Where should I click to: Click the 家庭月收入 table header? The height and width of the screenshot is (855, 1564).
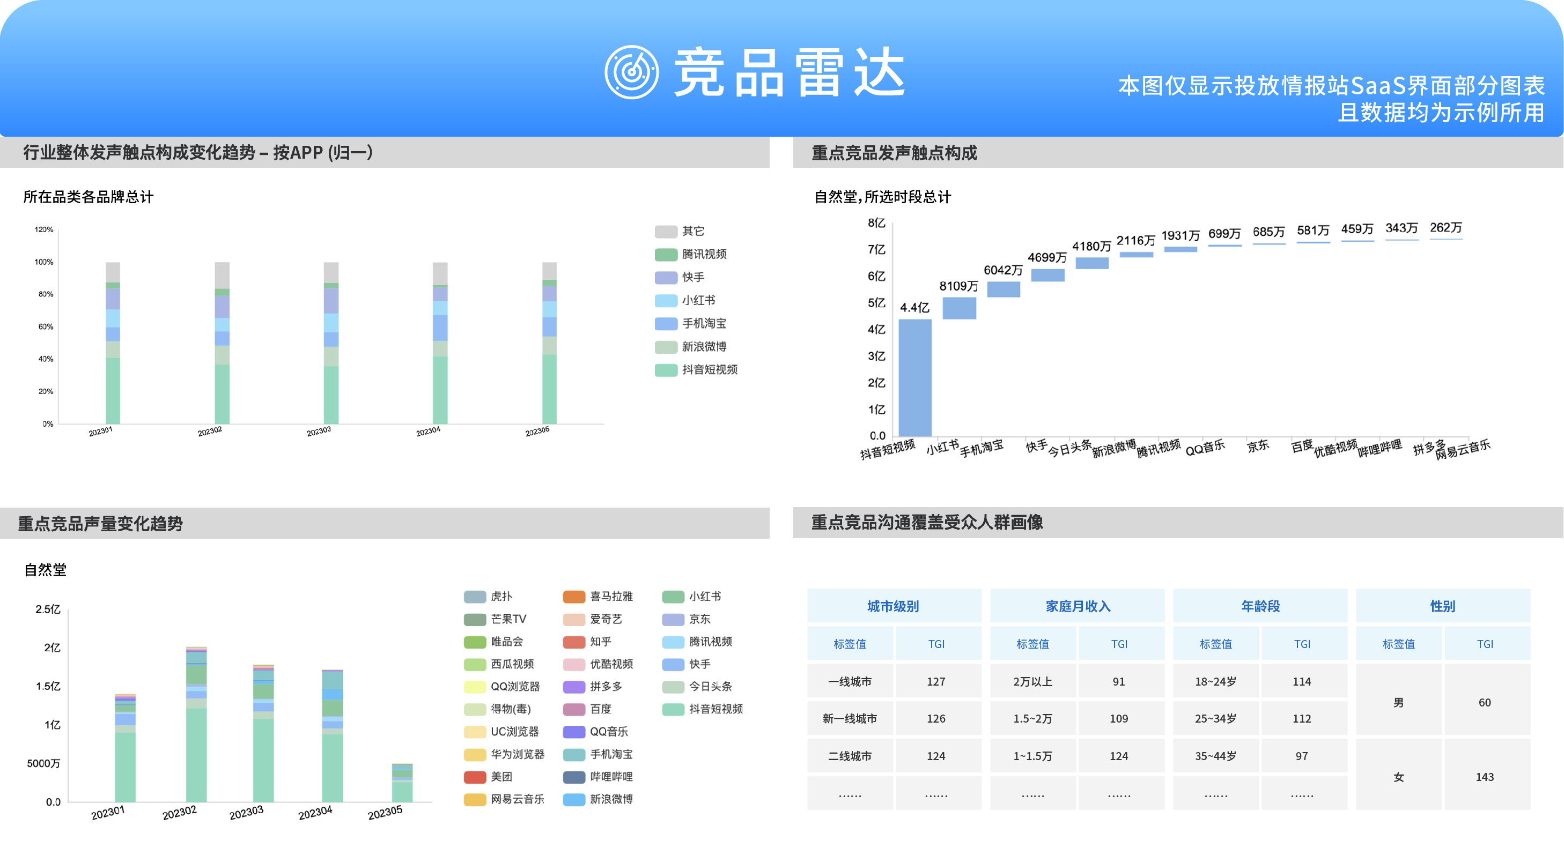tap(1077, 606)
